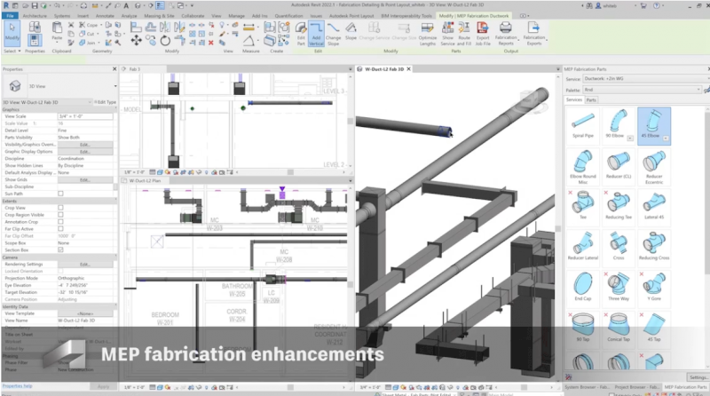Enable the Crop View checkbox
This screenshot has width=710, height=396.
point(60,207)
